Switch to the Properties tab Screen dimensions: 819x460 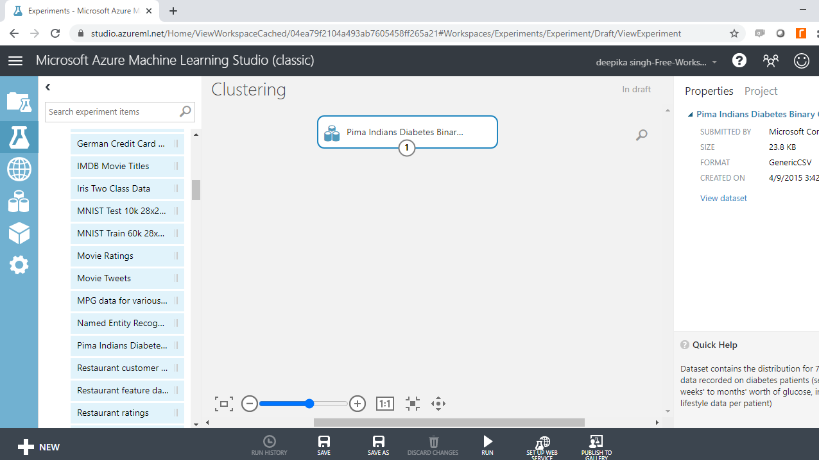(709, 91)
